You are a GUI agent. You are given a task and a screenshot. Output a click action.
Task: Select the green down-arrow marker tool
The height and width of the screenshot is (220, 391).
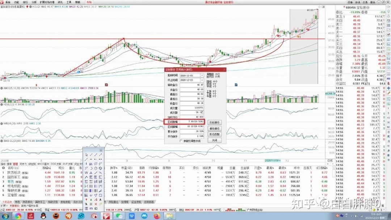(91, 199)
